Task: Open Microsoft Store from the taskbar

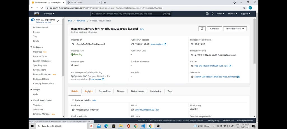Action: coord(114,126)
